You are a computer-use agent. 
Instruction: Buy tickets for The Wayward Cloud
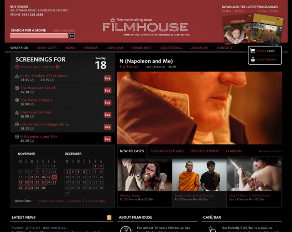(x=108, y=90)
